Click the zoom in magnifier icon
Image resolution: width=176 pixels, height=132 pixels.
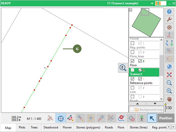[169, 91]
